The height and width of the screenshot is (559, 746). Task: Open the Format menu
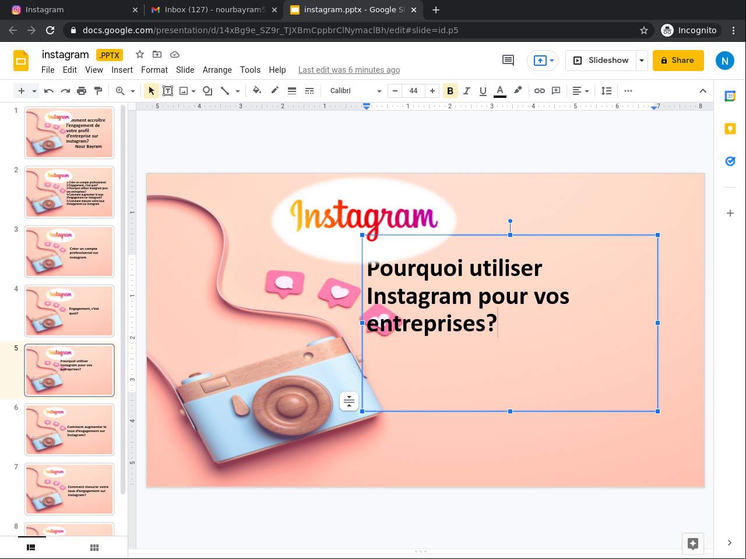coord(154,70)
